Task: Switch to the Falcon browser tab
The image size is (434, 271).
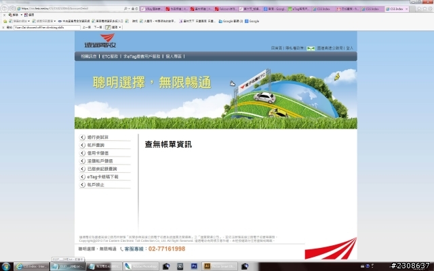Action: pos(226,9)
